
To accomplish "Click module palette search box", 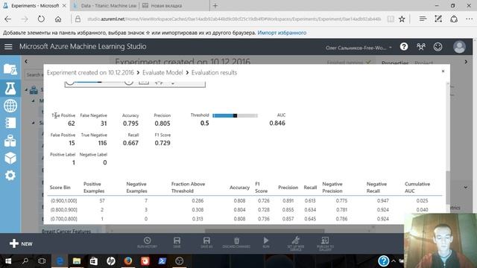I will (x=34, y=74).
